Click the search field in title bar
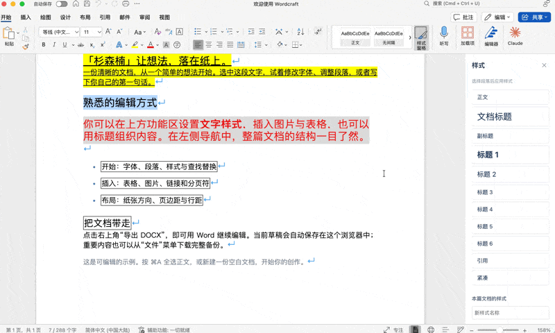Screen dimensions: 555x333 coord(481,3)
